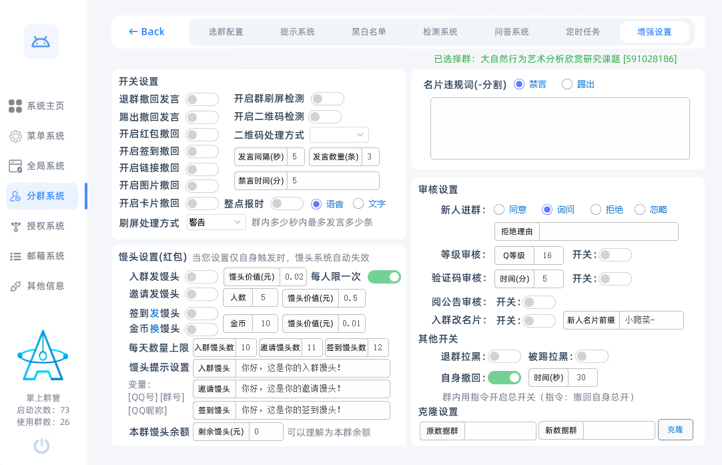The height and width of the screenshot is (465, 722).
Task: Select 语音 radio for 整点报时
Action: pos(316,203)
